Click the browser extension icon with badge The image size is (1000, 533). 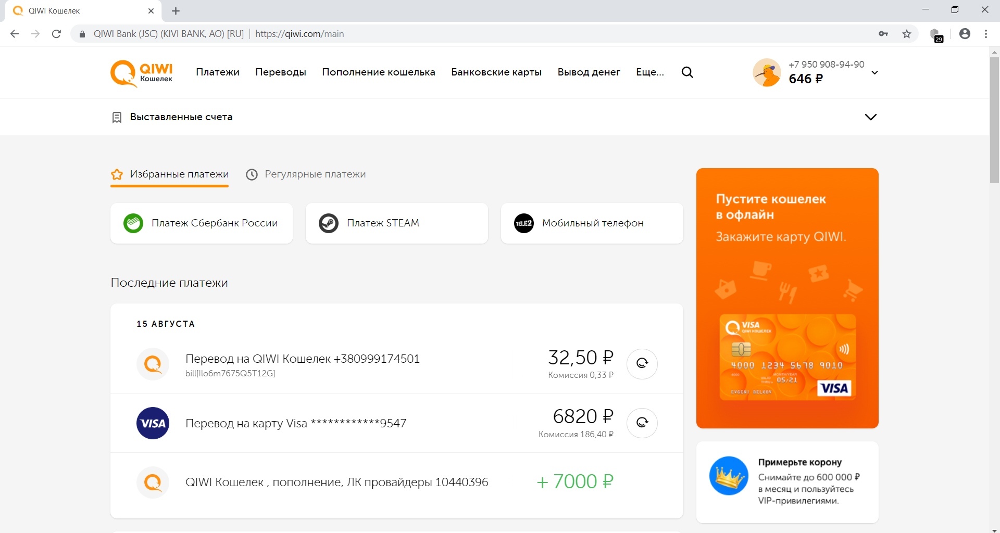point(936,34)
